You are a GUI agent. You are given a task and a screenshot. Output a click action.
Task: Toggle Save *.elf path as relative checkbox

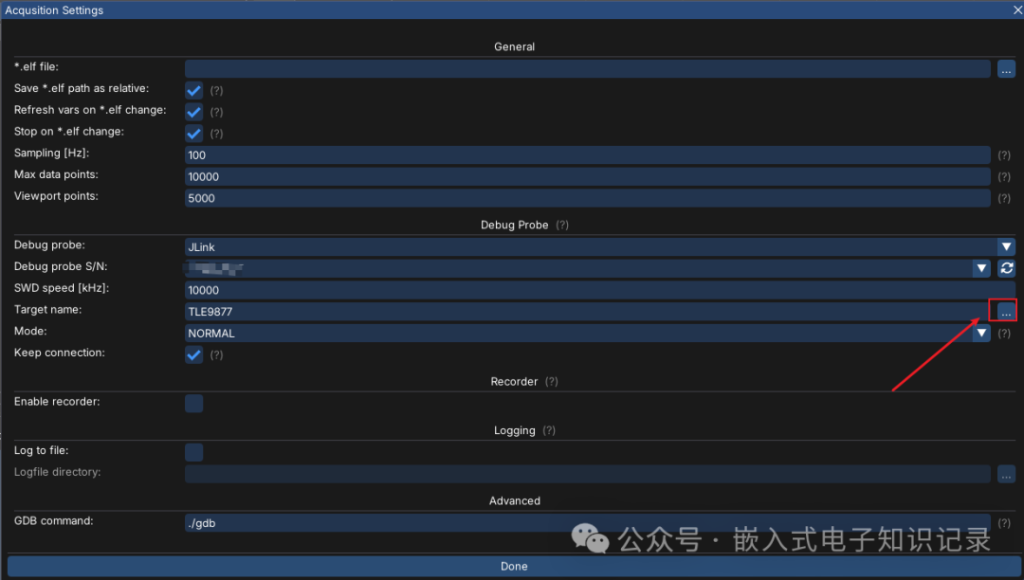click(x=194, y=90)
